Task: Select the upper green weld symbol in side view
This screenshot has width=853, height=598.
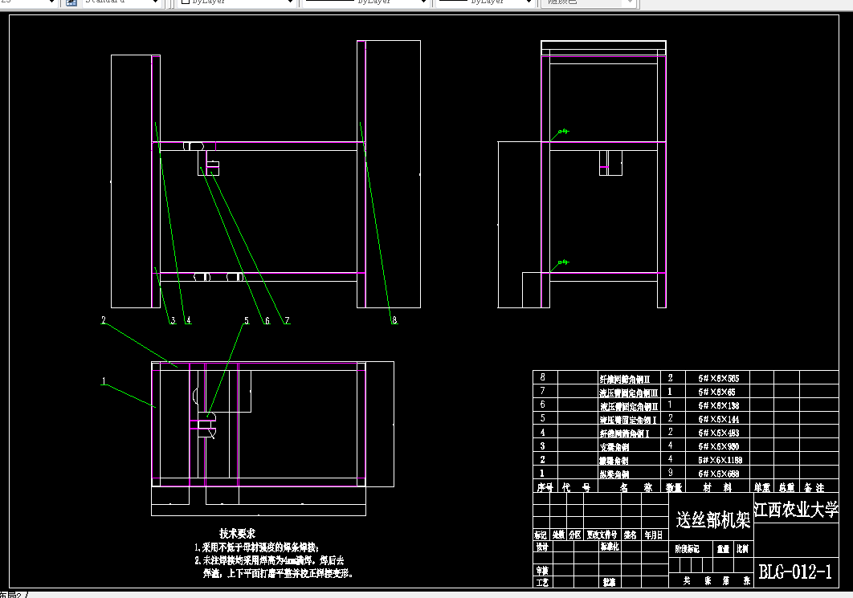Action: click(x=563, y=132)
